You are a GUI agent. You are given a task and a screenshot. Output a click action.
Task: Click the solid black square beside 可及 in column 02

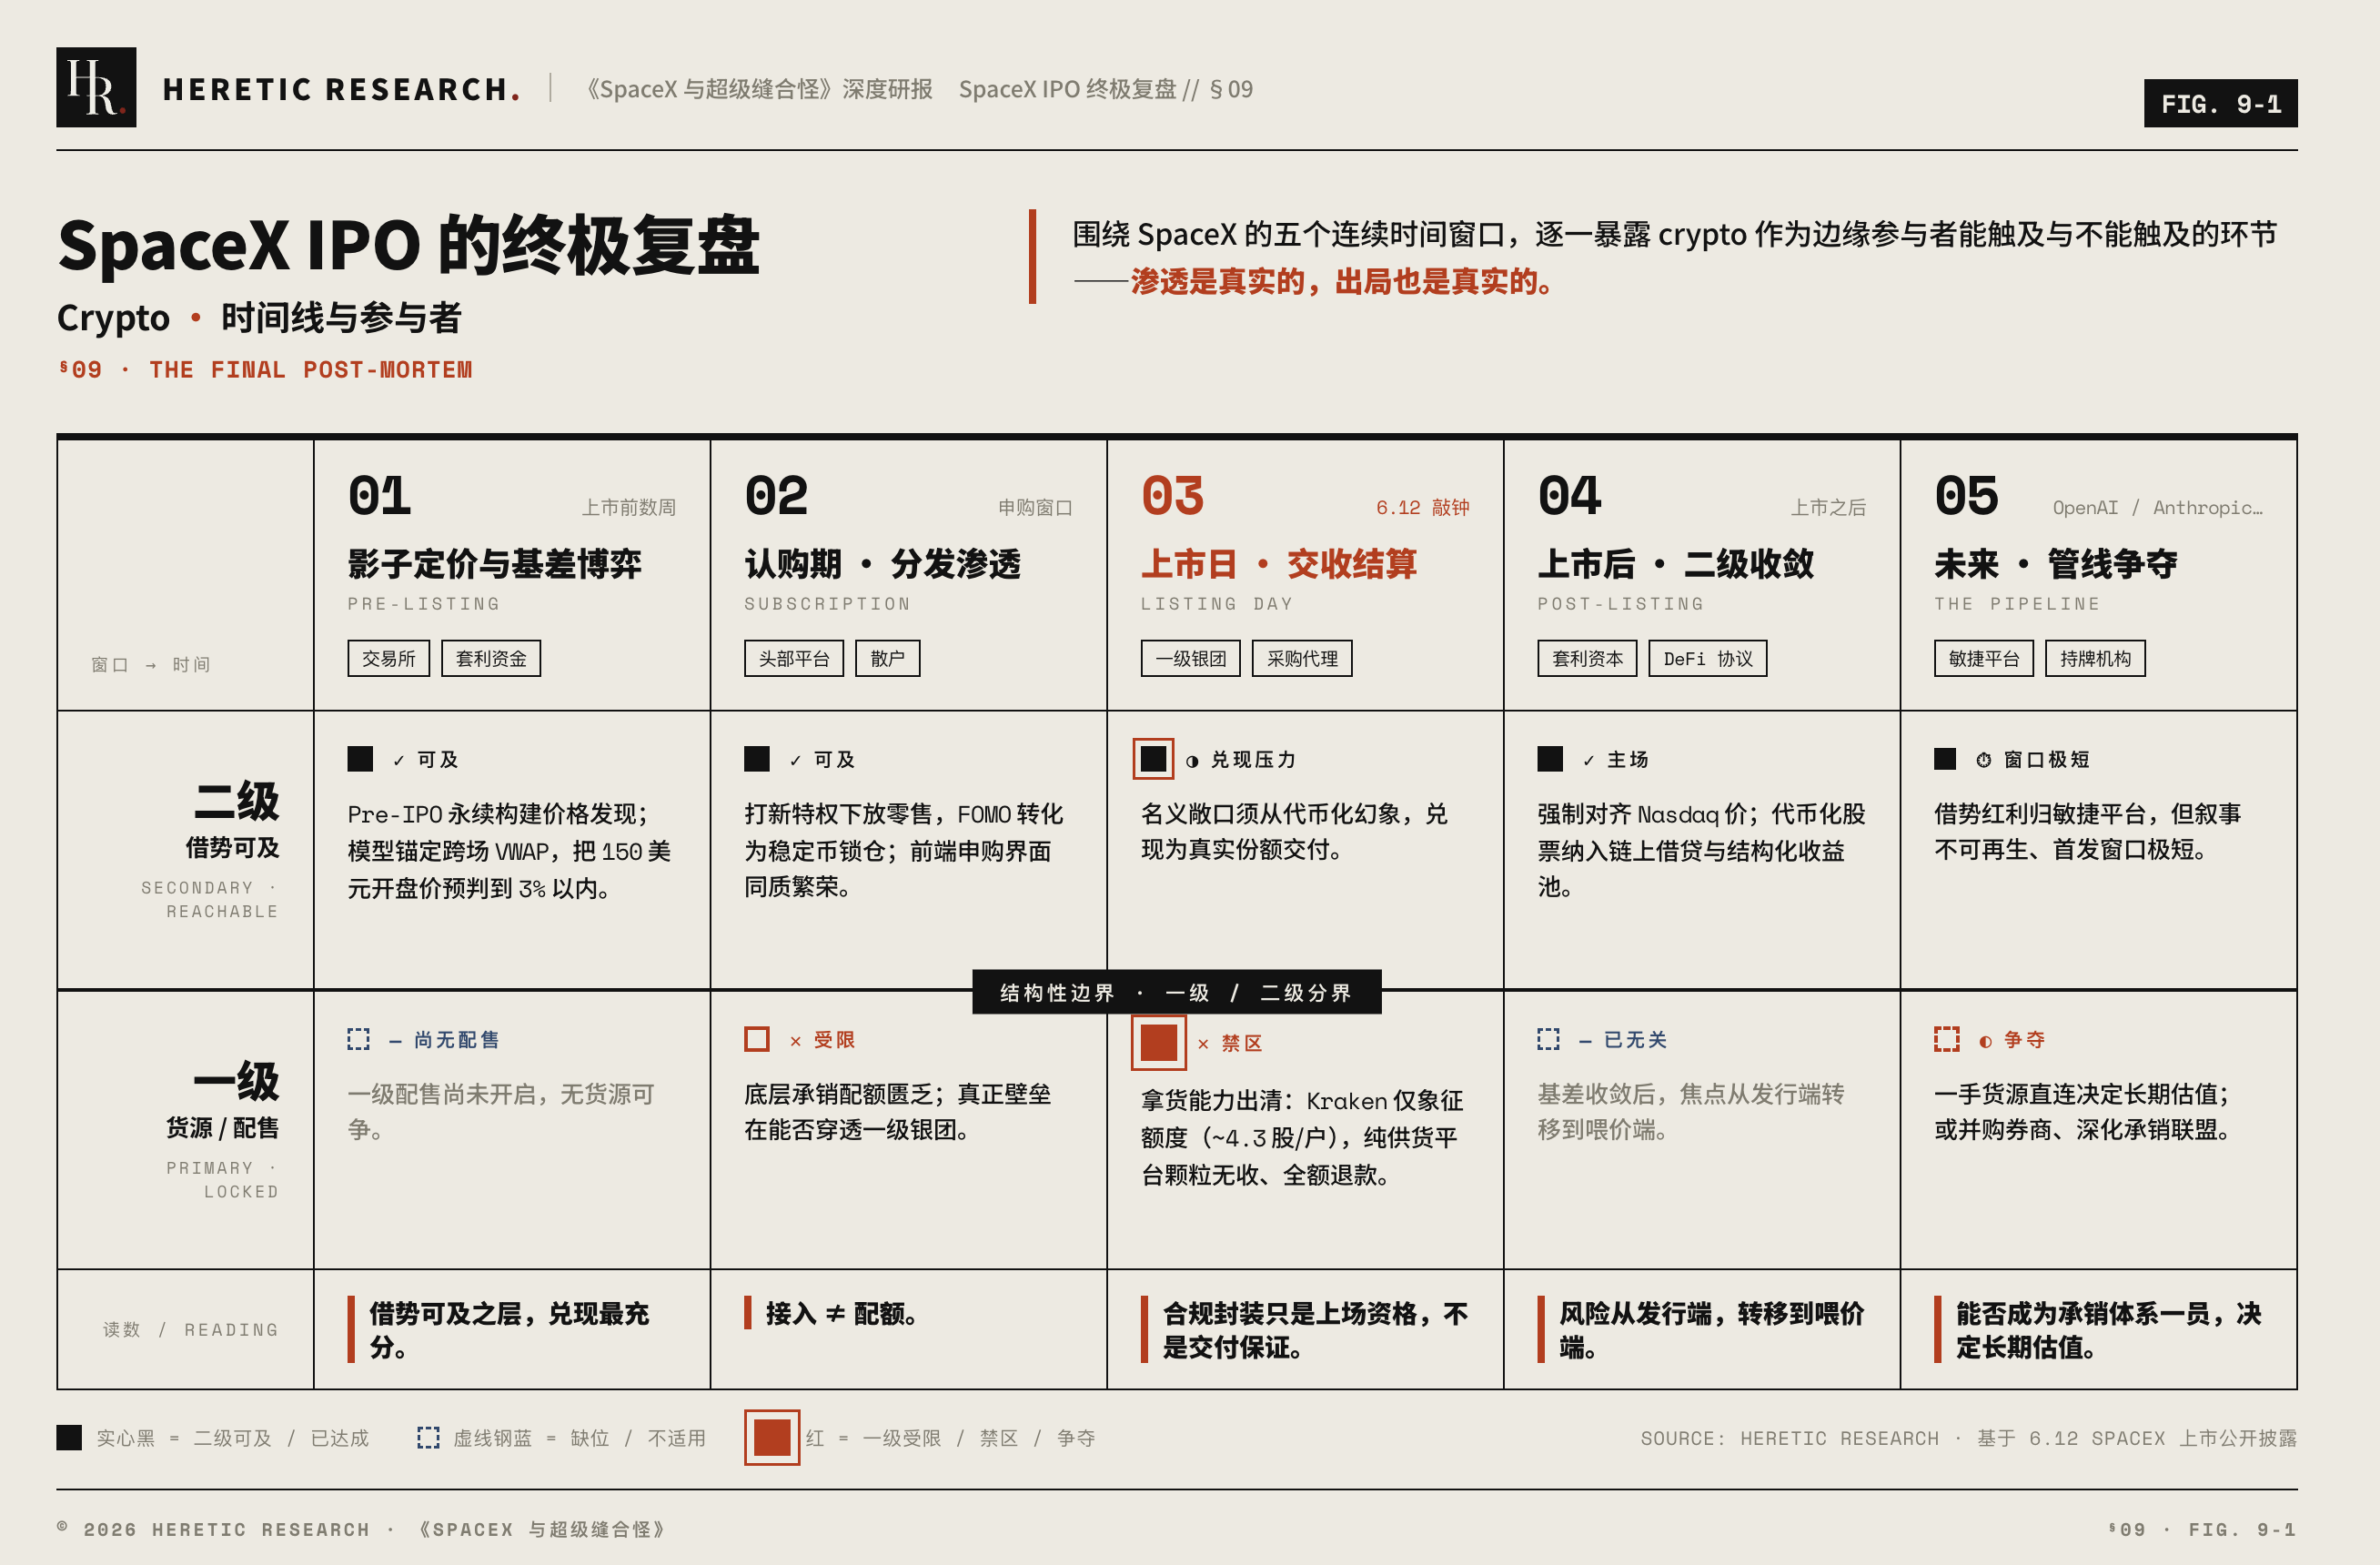point(757,759)
